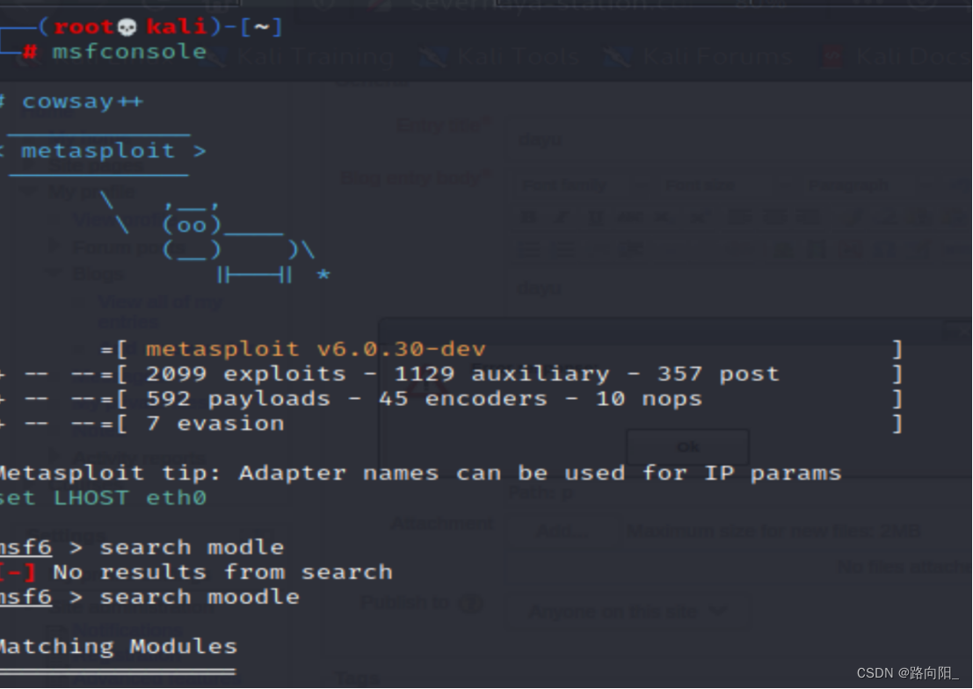This screenshot has height=689, width=973.
Task: Click the metasploit speech bubble text
Action: point(98,150)
